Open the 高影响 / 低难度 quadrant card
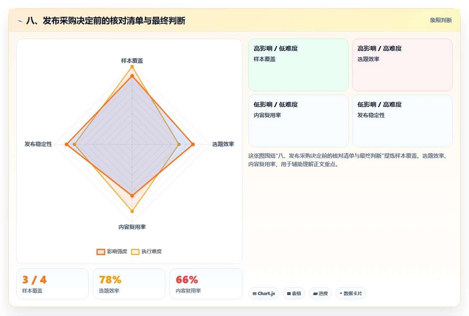The width and height of the screenshot is (469, 316). [x=299, y=64]
